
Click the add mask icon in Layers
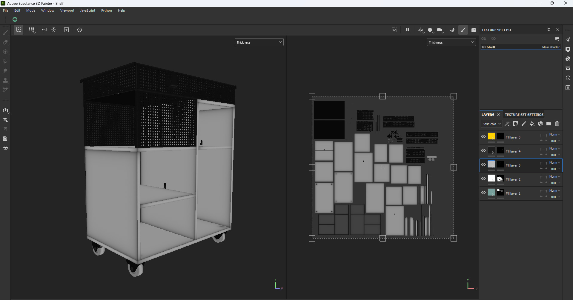515,124
